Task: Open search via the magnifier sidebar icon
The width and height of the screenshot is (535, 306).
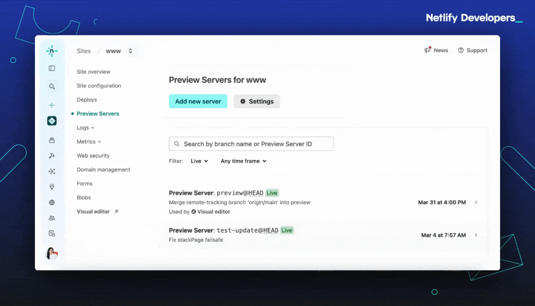Action: [52, 86]
